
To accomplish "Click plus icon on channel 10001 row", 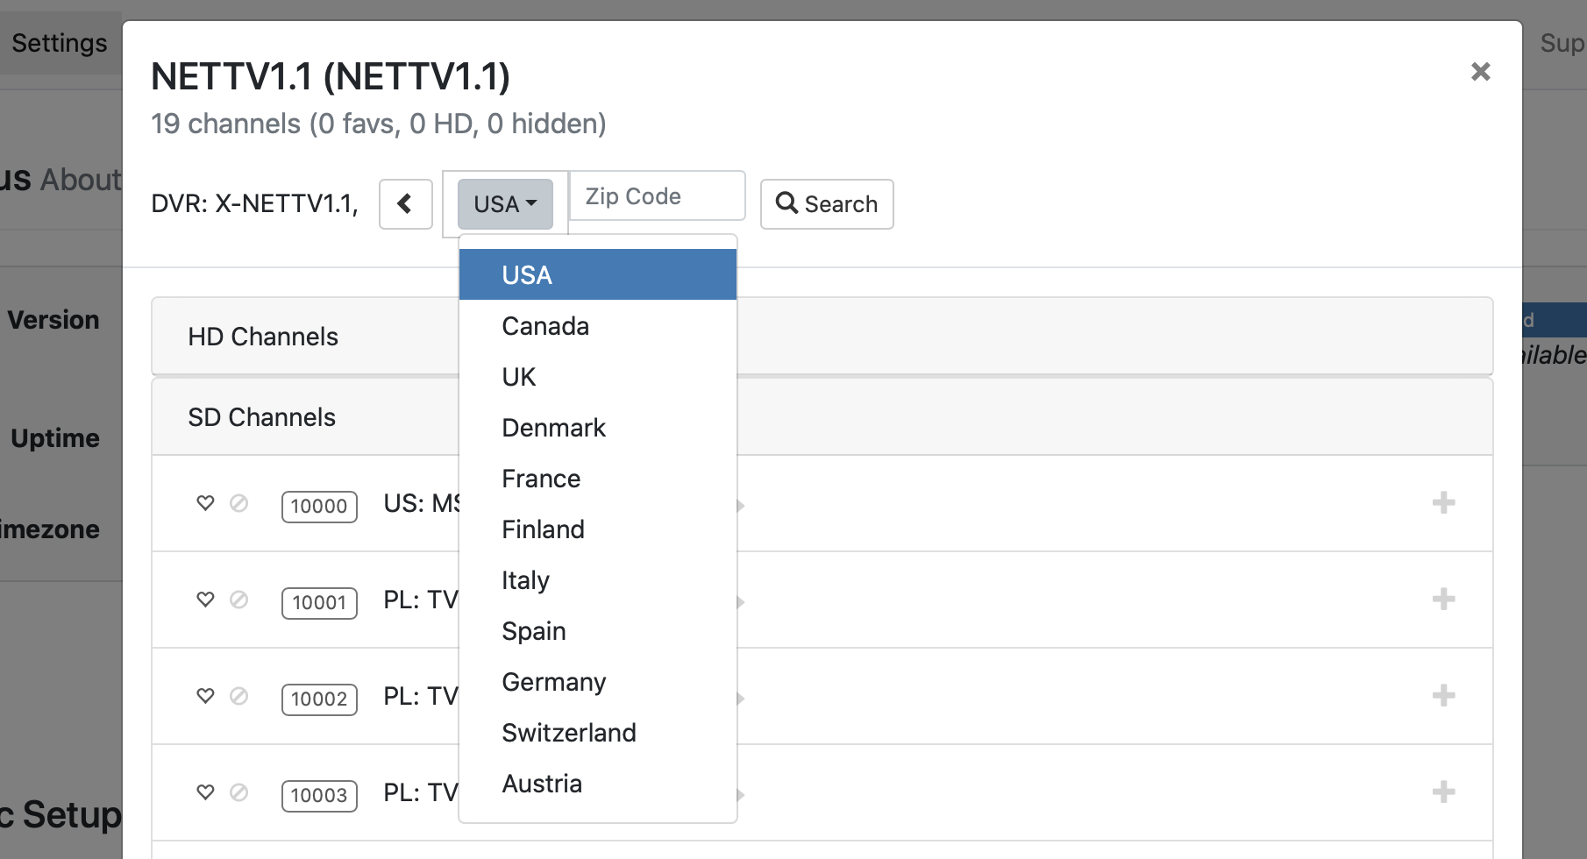I will pos(1443,600).
